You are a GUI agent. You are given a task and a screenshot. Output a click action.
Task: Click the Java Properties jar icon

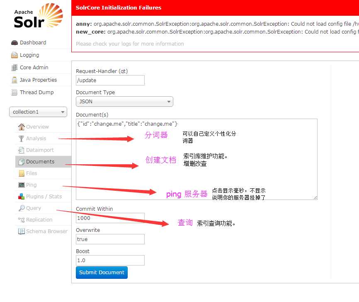pos(15,80)
